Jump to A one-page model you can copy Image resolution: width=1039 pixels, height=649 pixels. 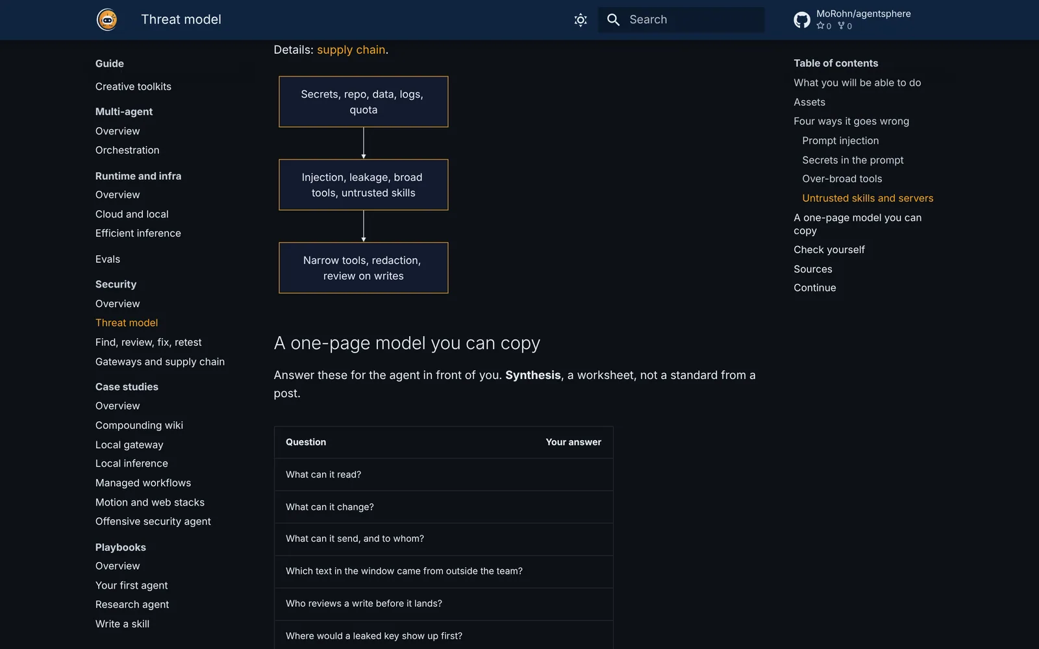pyautogui.click(x=858, y=224)
